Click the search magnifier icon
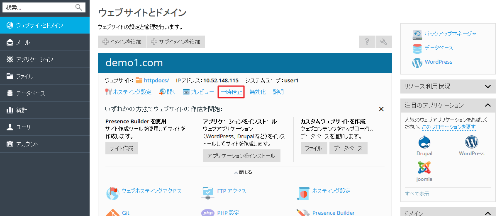502x216 pixels. (79, 7)
